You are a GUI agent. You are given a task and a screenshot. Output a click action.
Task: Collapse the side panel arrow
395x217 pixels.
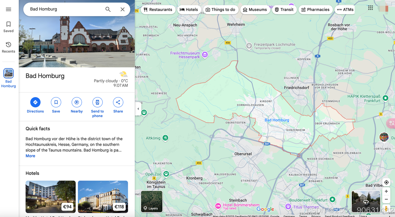pyautogui.click(x=138, y=109)
